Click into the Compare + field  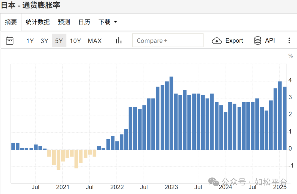[168, 40]
